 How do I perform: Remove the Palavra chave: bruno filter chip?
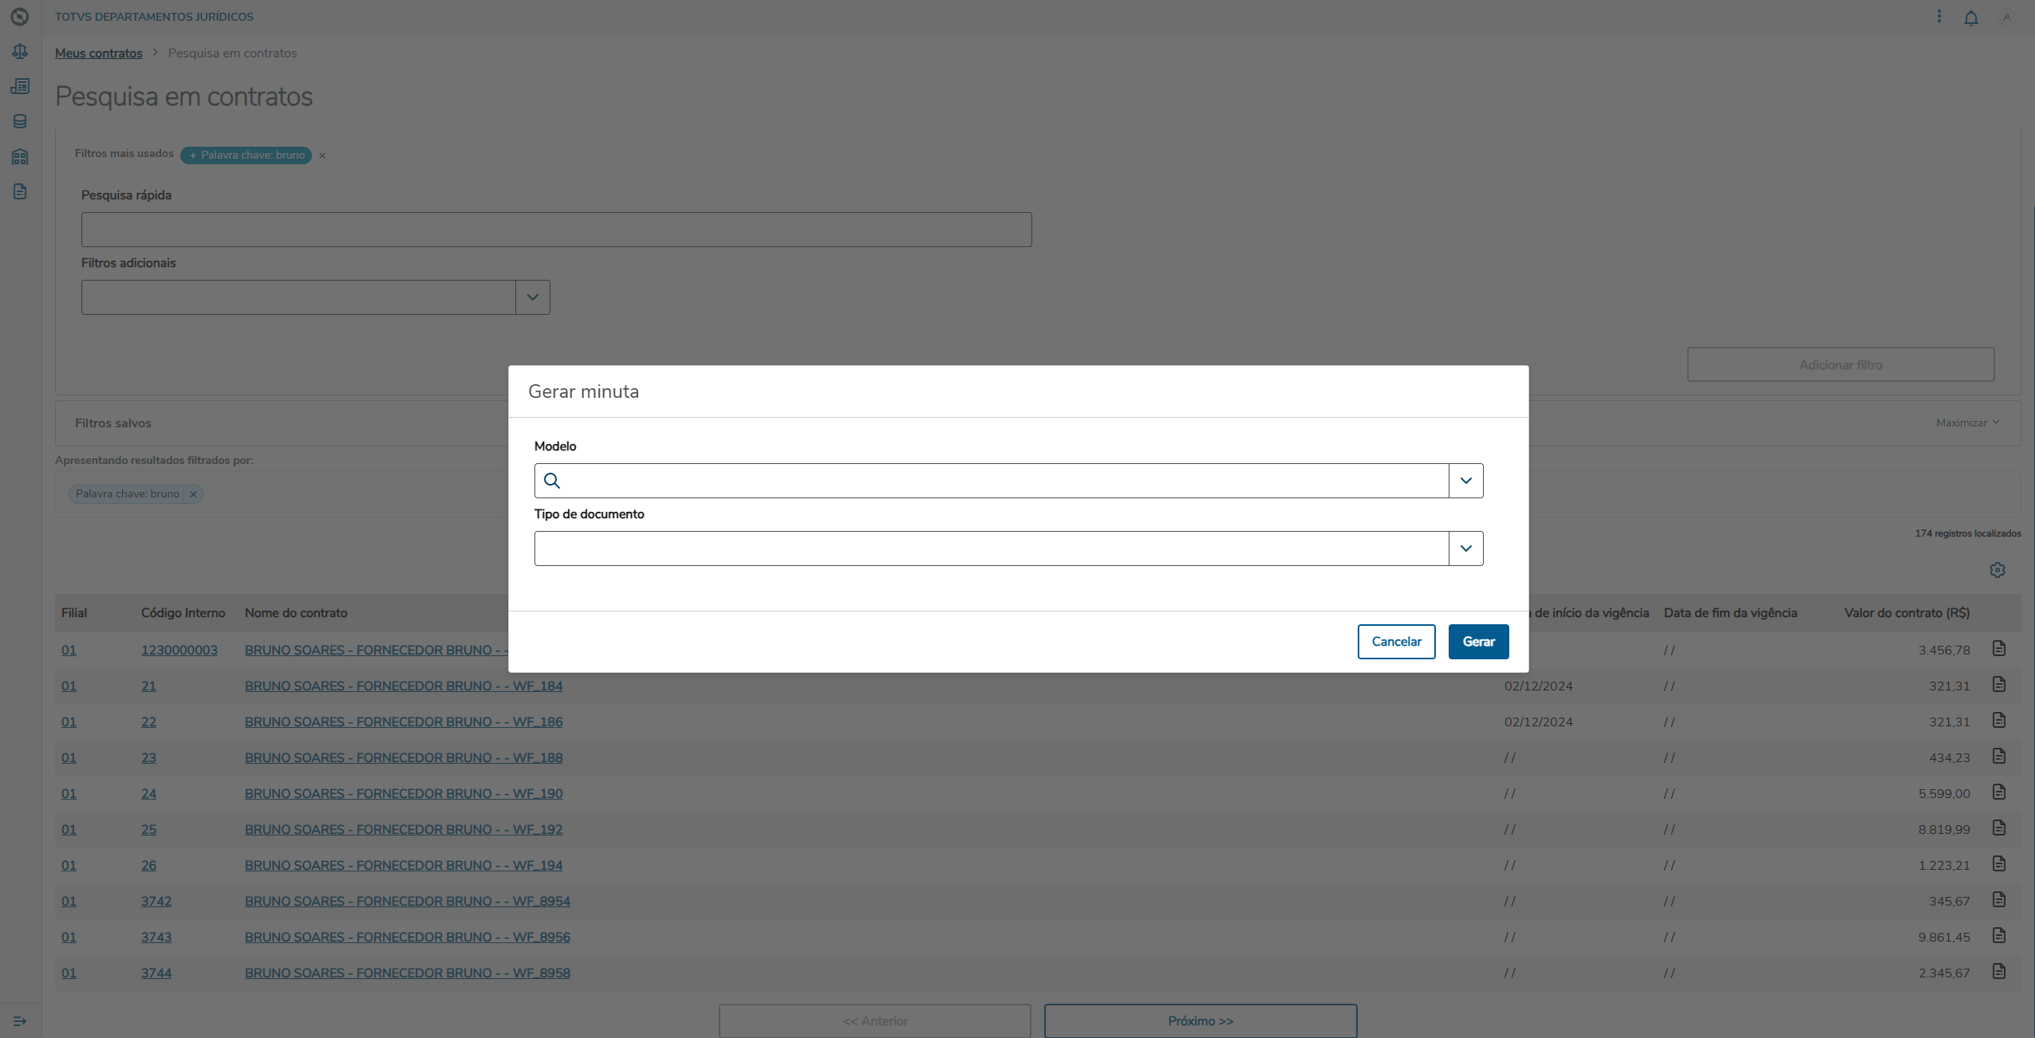193,494
